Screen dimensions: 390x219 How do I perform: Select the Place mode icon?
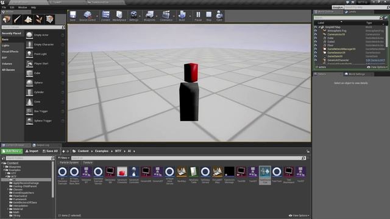pos(7,19)
